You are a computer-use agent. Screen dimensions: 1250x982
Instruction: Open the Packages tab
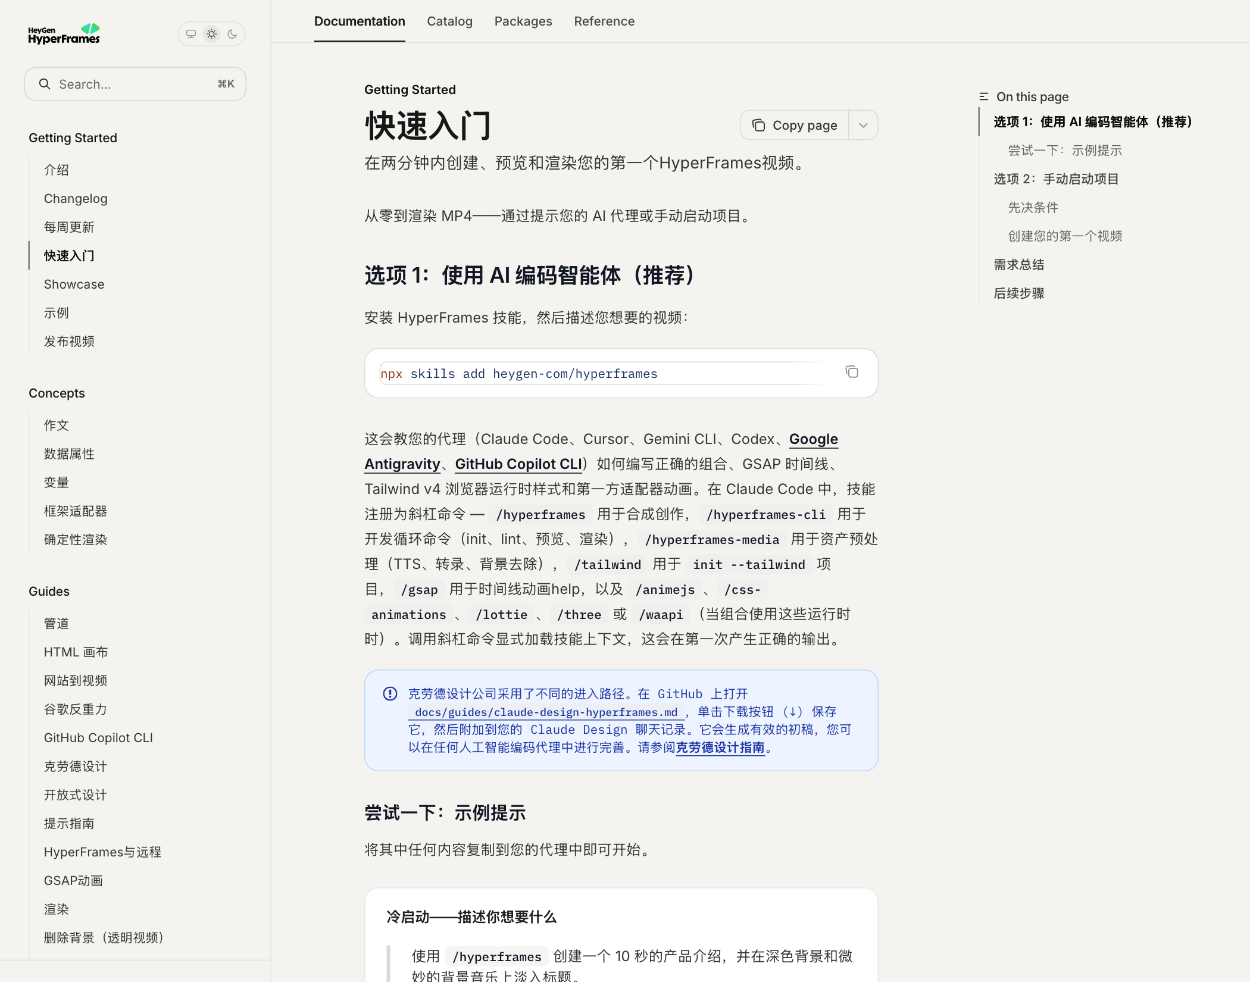523,21
